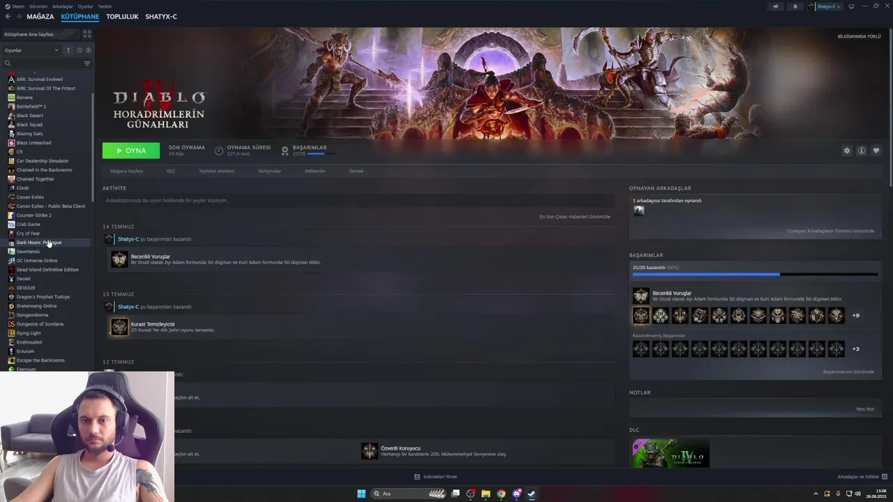Click Özverili Koruyucu achievement icon

click(369, 451)
